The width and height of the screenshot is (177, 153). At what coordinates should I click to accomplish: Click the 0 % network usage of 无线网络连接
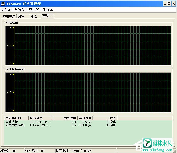(x=74, y=125)
